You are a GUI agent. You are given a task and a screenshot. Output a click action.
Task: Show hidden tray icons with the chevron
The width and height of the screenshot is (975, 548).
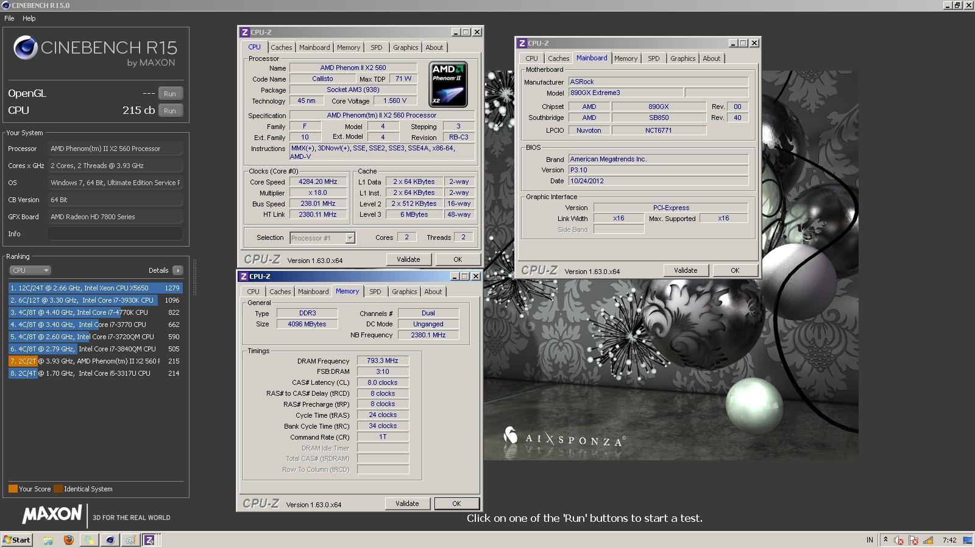pyautogui.click(x=885, y=540)
